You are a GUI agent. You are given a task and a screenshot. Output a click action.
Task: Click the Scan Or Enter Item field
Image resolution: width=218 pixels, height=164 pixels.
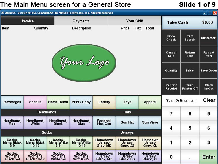pos(181,101)
